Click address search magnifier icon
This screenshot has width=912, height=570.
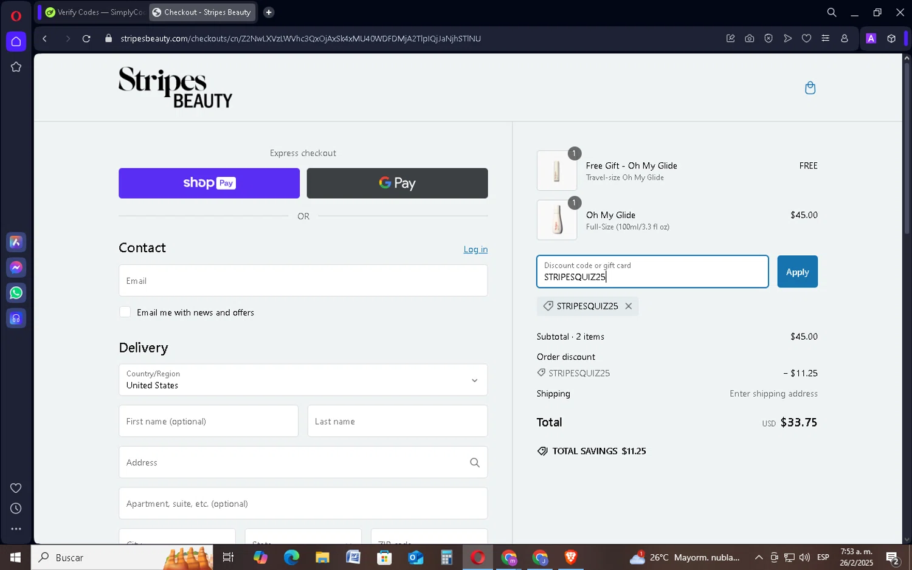tap(475, 462)
